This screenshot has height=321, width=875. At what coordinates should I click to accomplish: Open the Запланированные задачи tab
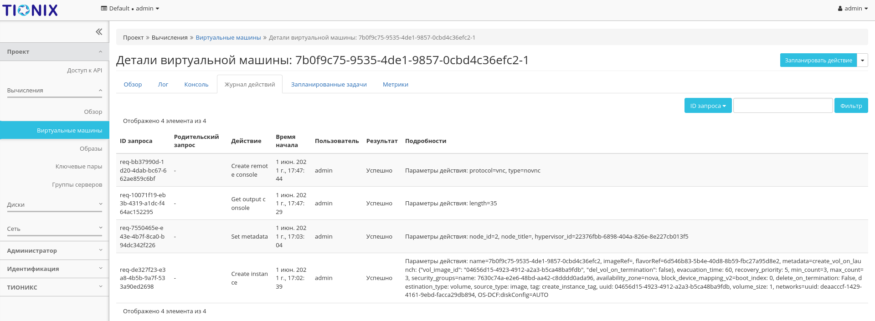click(x=329, y=85)
